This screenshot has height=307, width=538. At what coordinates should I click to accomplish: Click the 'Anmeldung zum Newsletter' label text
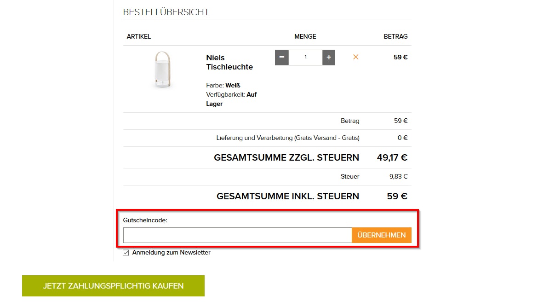pos(171,253)
